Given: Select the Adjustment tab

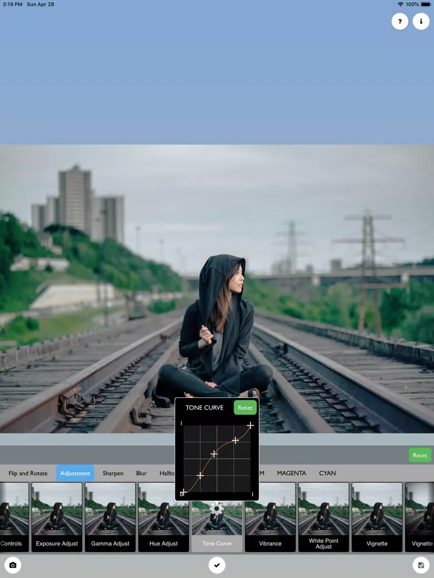Looking at the screenshot, I should [x=75, y=473].
